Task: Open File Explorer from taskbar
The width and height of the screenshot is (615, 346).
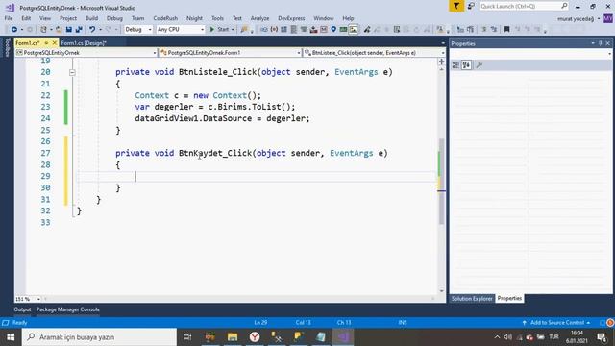Action: pyautogui.click(x=233, y=337)
